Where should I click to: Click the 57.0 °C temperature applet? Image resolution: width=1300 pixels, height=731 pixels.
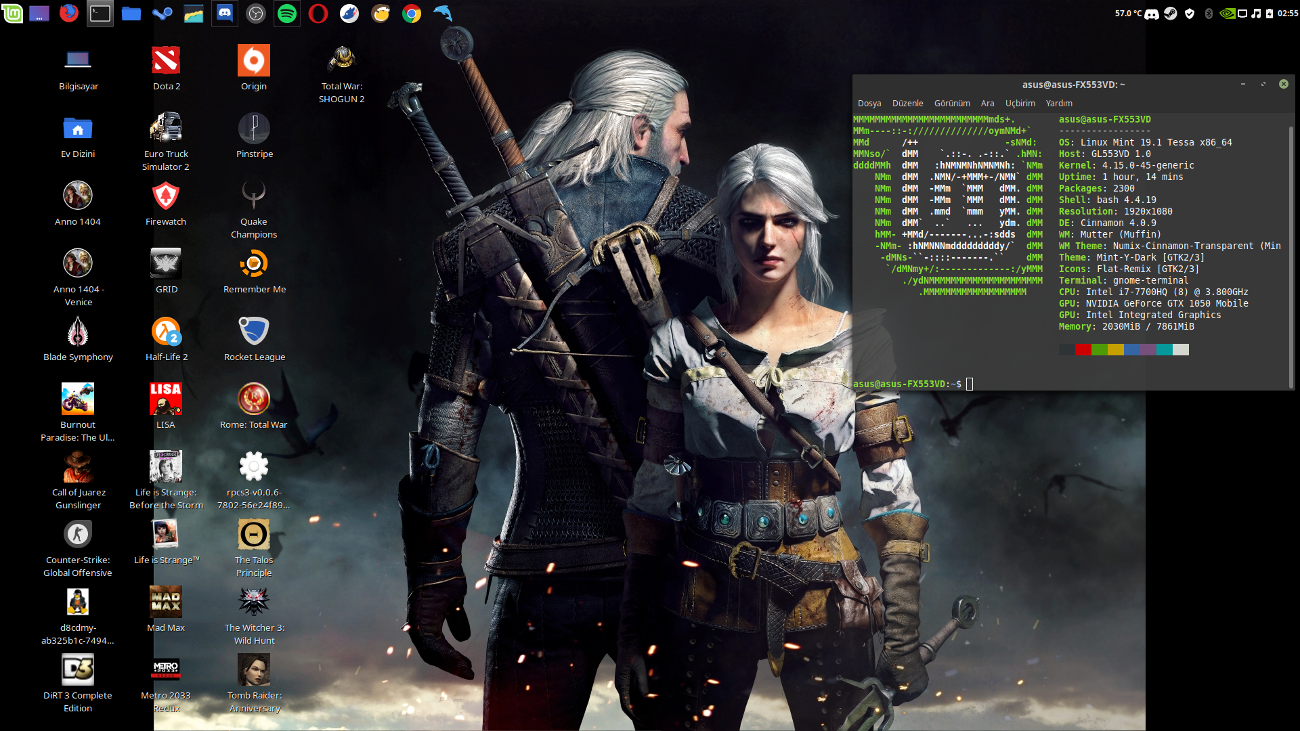point(1128,14)
